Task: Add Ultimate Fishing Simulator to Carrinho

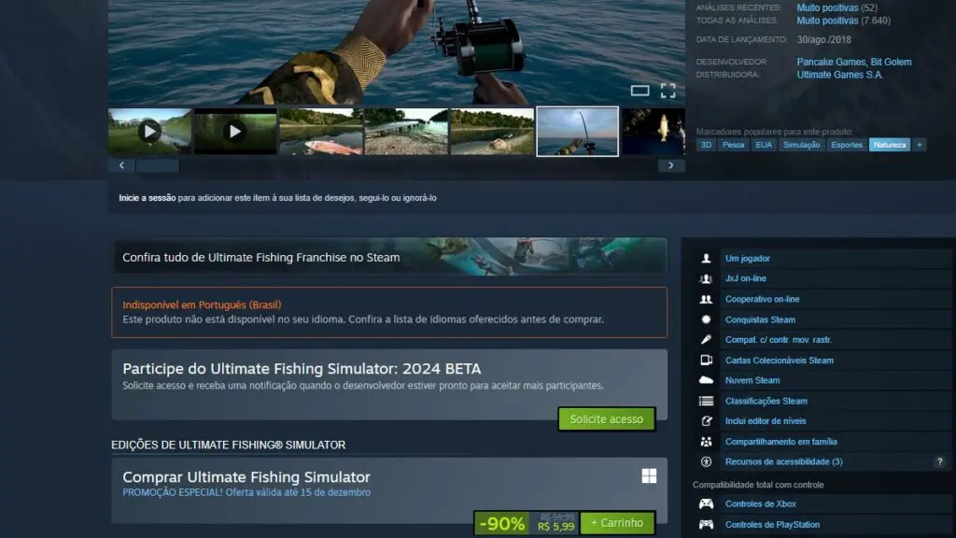Action: tap(617, 522)
